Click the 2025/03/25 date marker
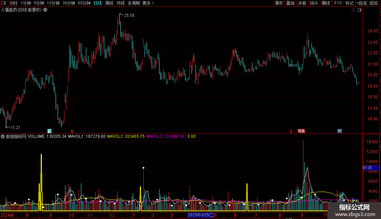The width and height of the screenshot is (381, 219). click(x=201, y=215)
